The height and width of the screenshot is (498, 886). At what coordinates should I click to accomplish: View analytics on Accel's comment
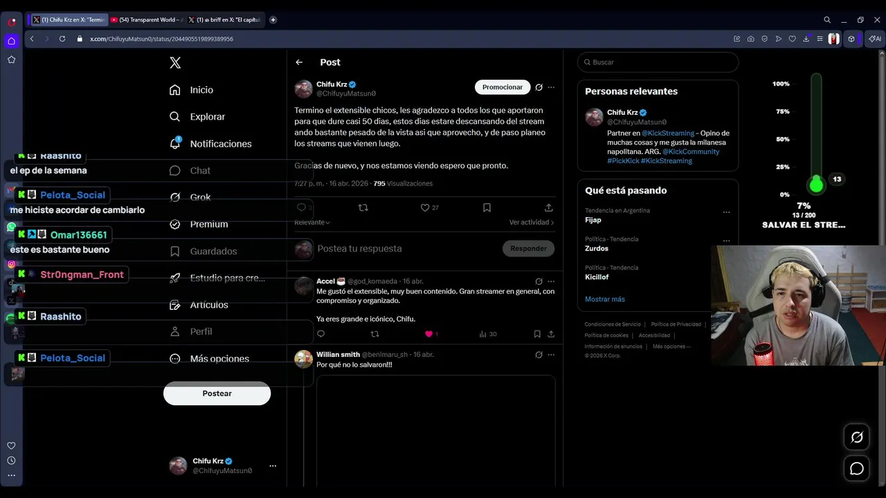click(488, 334)
